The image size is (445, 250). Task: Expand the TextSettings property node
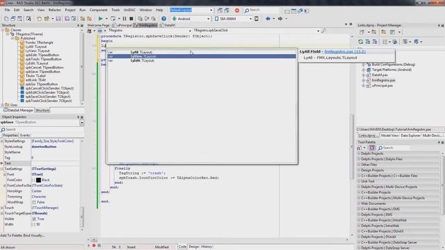2,169
